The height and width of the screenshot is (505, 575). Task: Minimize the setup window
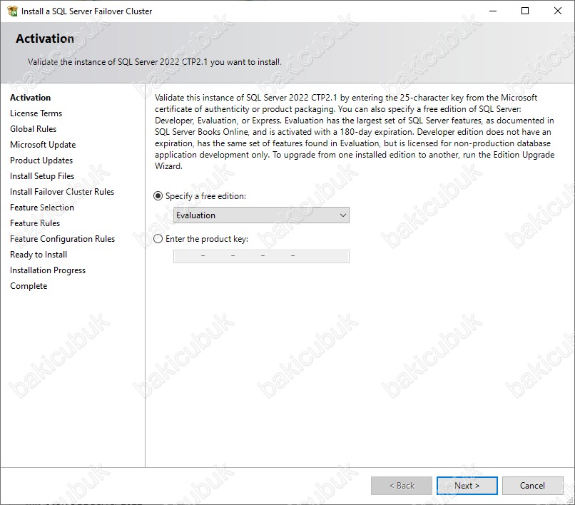(492, 11)
